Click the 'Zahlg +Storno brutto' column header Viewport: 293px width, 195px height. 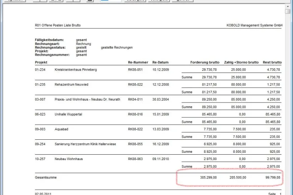click(x=241, y=62)
